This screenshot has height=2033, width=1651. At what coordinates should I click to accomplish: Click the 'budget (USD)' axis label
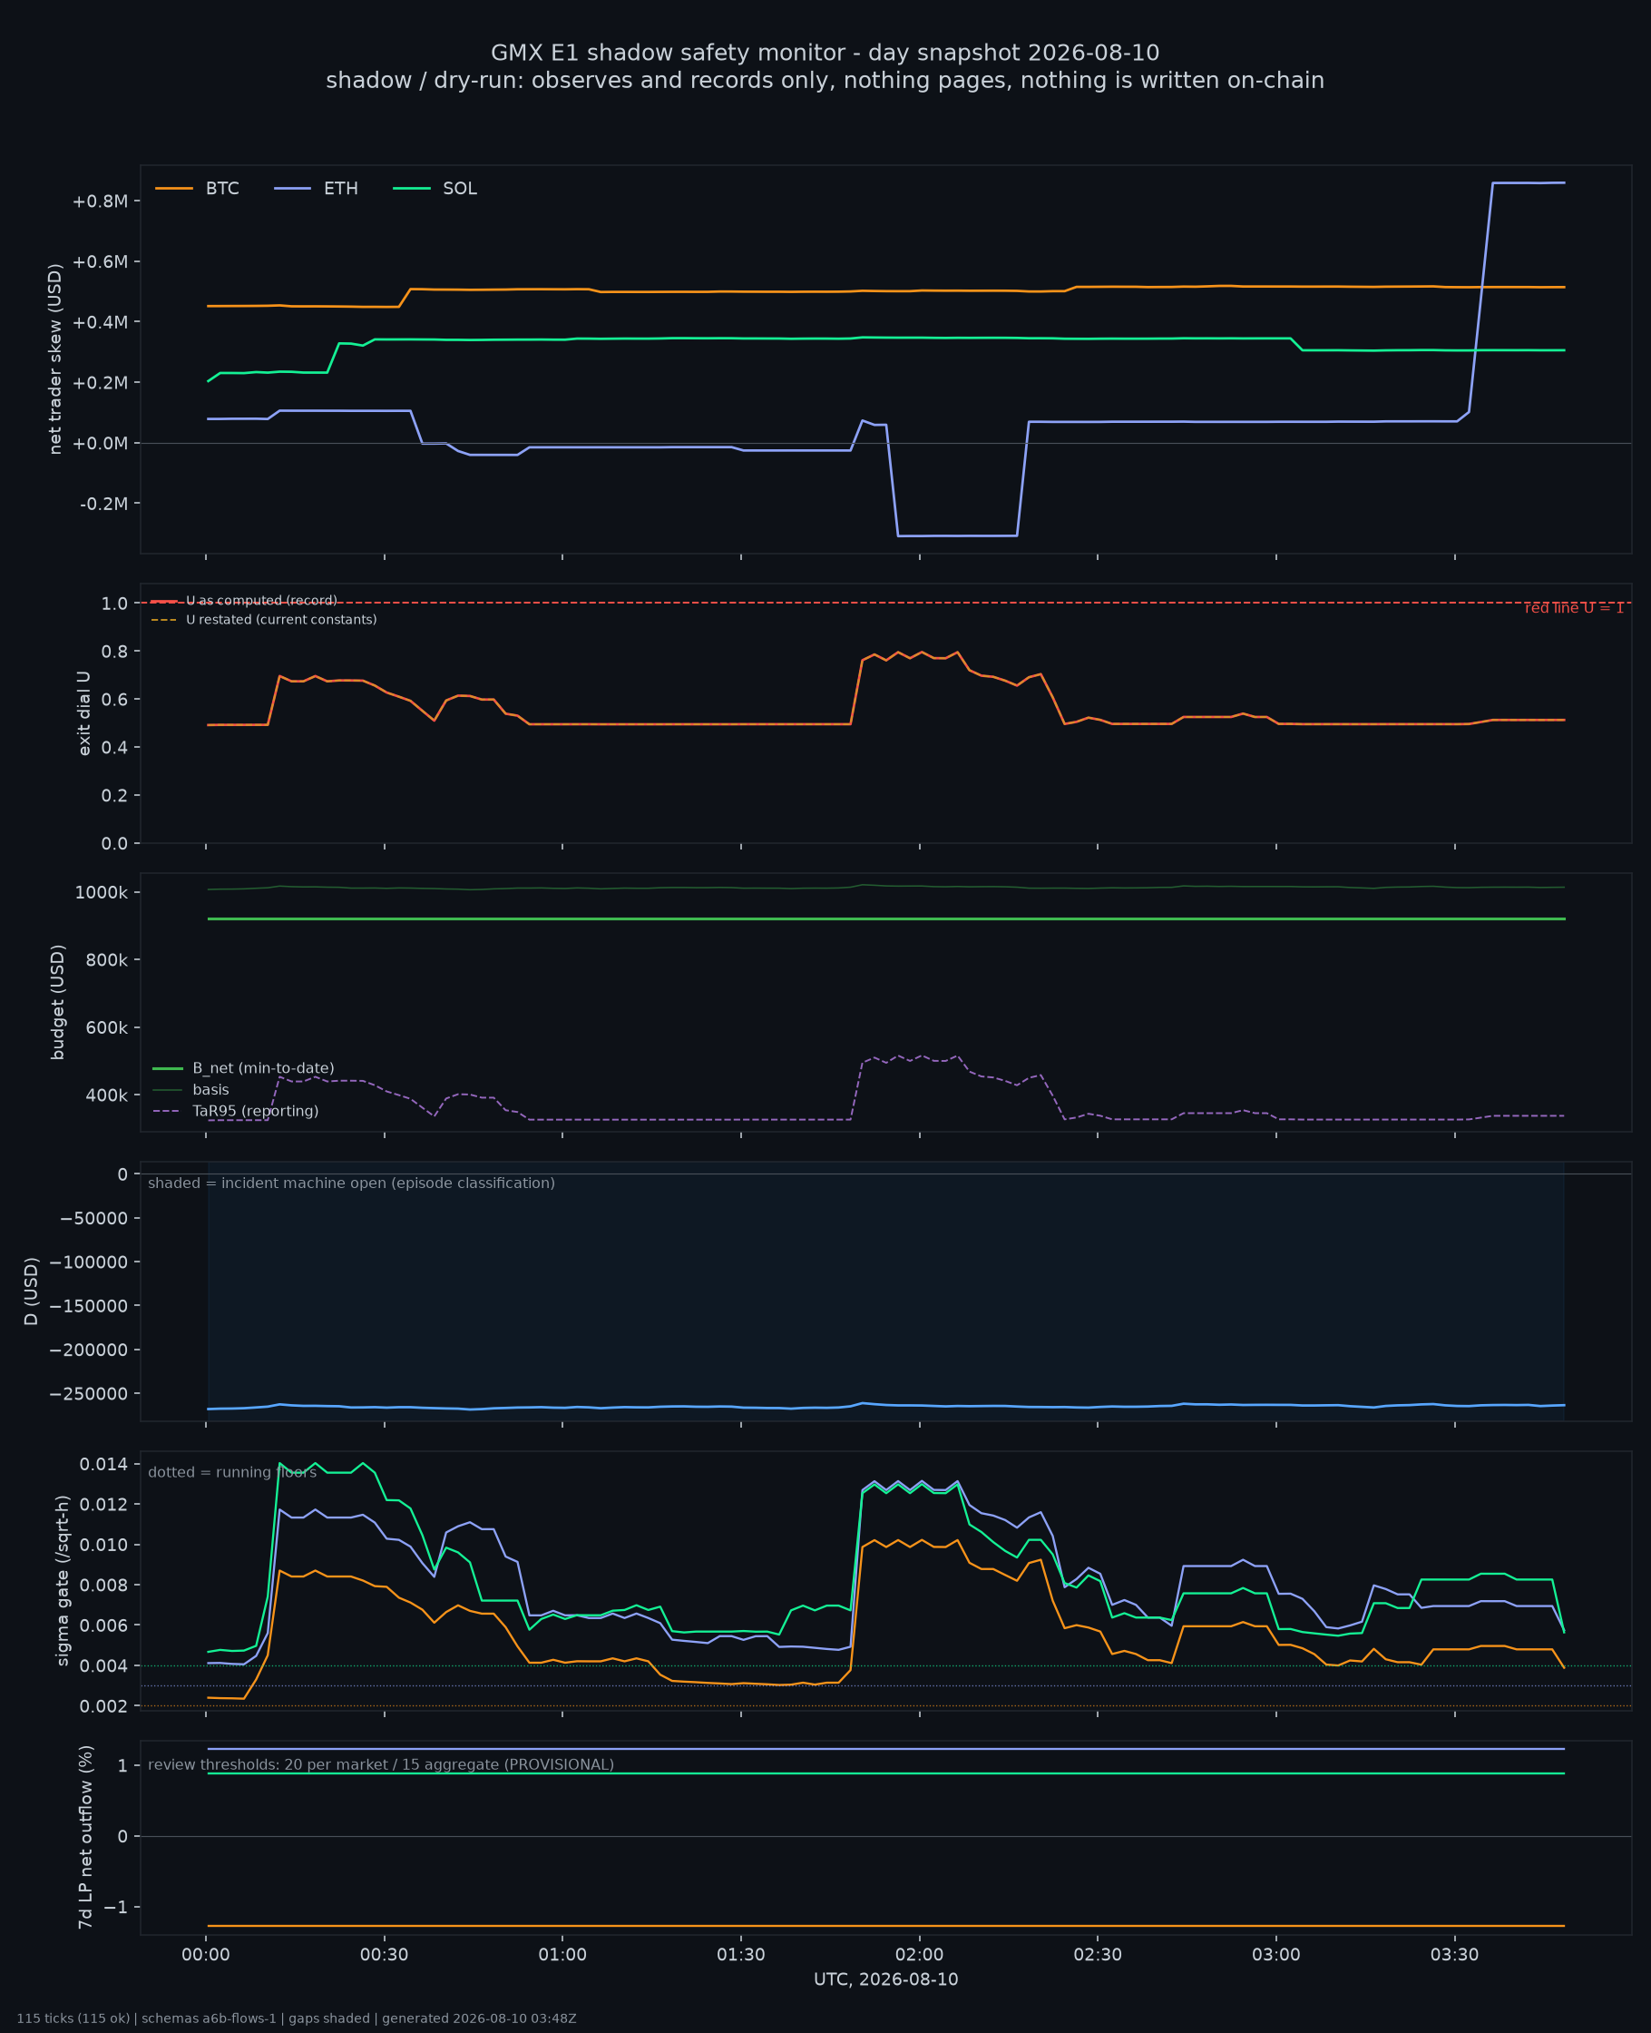(x=58, y=1002)
